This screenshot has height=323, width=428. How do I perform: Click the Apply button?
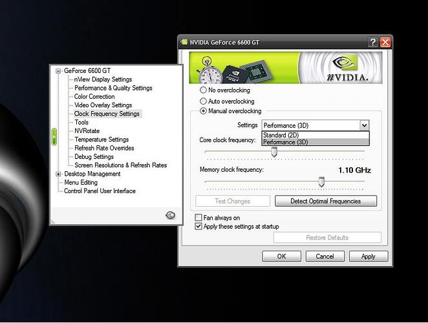(x=369, y=256)
